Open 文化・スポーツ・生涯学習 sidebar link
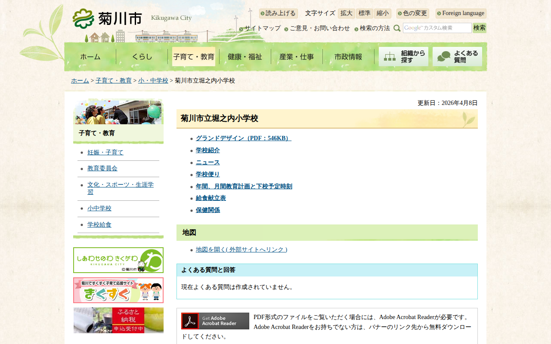 tap(121, 188)
